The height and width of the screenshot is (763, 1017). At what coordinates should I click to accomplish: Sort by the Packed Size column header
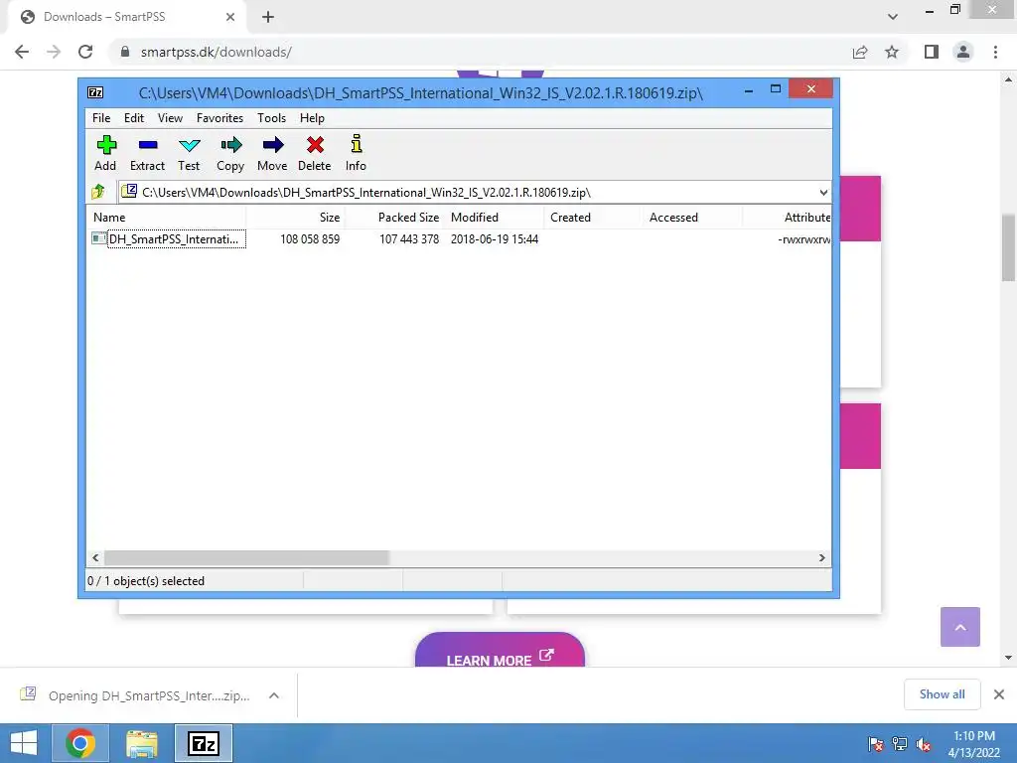[394, 218]
